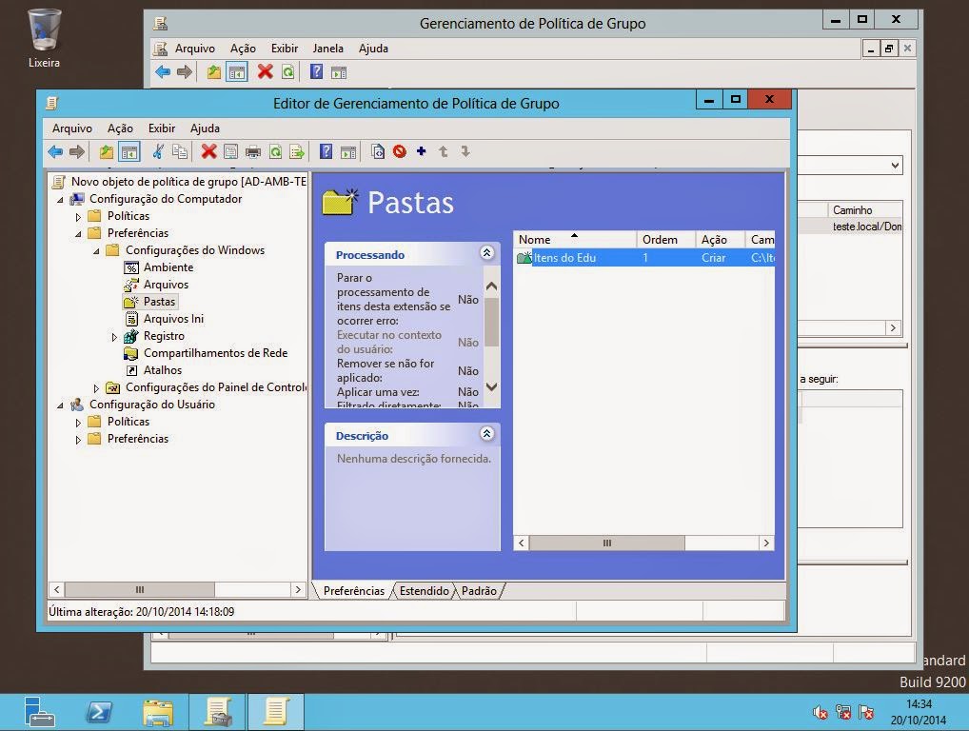This screenshot has width=969, height=731.
Task: Open the Exibir menu
Action: click(x=161, y=128)
